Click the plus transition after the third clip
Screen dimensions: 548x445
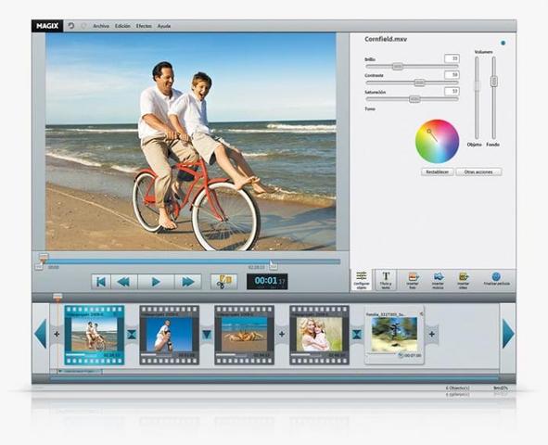282,335
